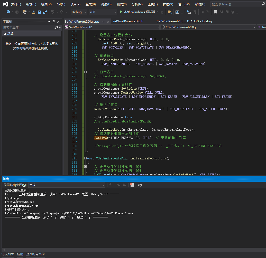Image resolution: width=266 pixels, height=258 pixels.
Task: Open the Debug configuration dropdown
Action: point(79,12)
